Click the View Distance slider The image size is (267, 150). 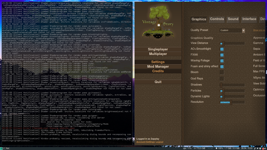point(232,43)
